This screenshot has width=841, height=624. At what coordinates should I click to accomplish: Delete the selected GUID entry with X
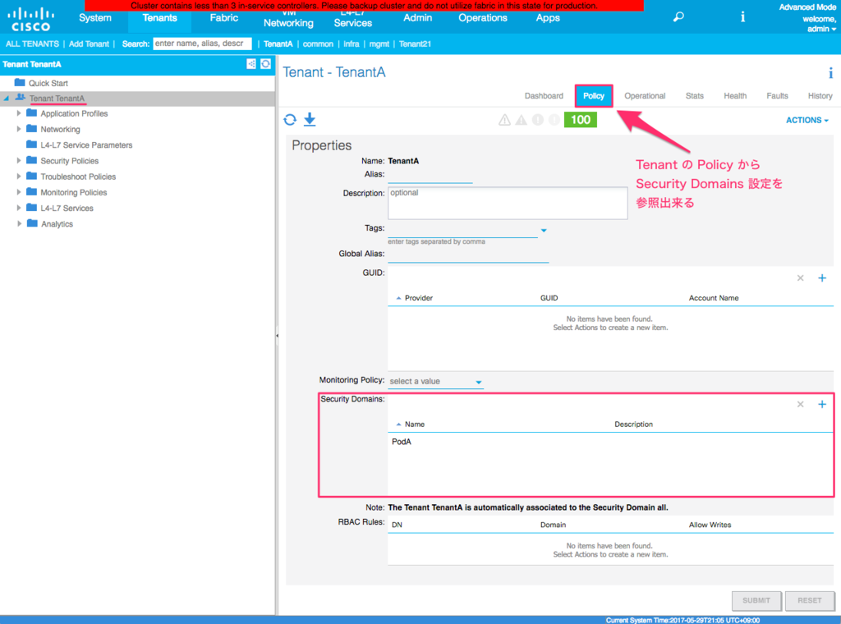(x=800, y=278)
